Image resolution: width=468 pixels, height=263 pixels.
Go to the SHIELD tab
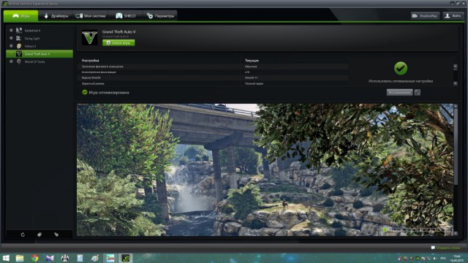pos(126,16)
